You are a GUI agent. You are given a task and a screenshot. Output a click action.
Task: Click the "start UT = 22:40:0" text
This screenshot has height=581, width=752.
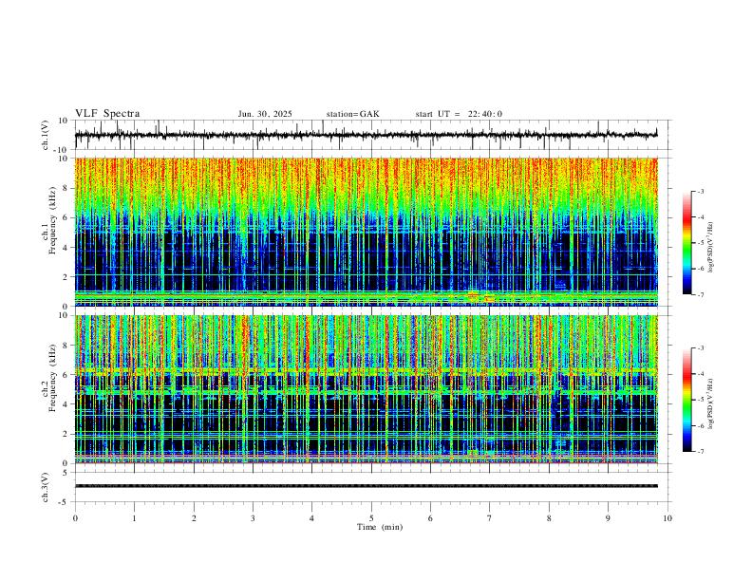459,114
